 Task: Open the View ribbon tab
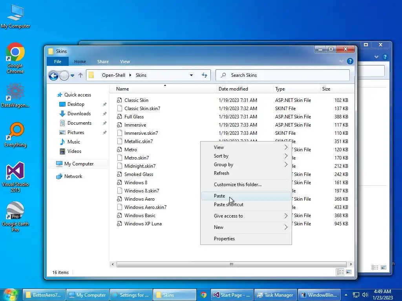point(125,62)
